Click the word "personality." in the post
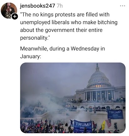Viewport: 129px width, 136px height. point(34,38)
